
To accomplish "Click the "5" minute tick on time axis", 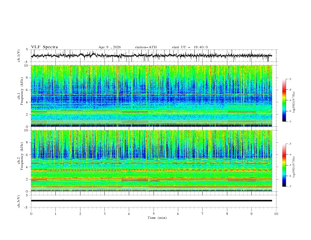I will tap(154, 214).
